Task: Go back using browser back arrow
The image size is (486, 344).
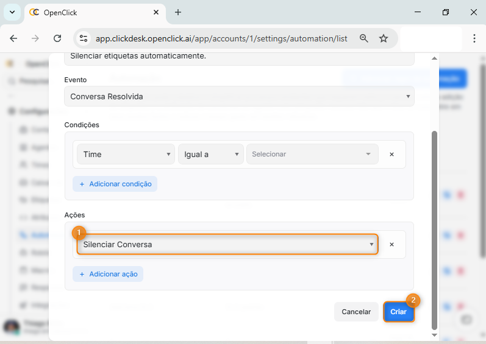Action: click(x=13, y=38)
